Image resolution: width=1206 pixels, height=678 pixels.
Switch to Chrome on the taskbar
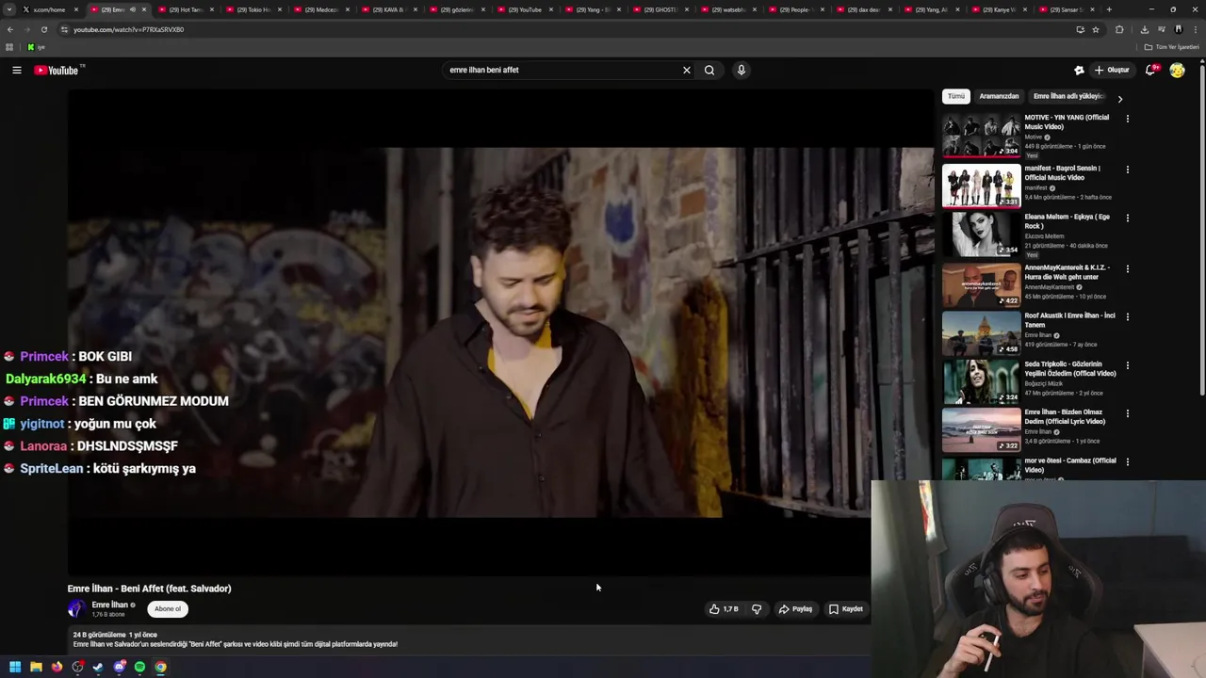[x=160, y=667]
